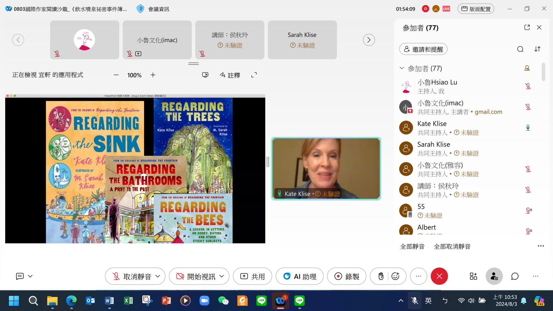The image size is (553, 311).
Task: Click the participant role icon beside 参加者 (77)
Action: pos(527,68)
